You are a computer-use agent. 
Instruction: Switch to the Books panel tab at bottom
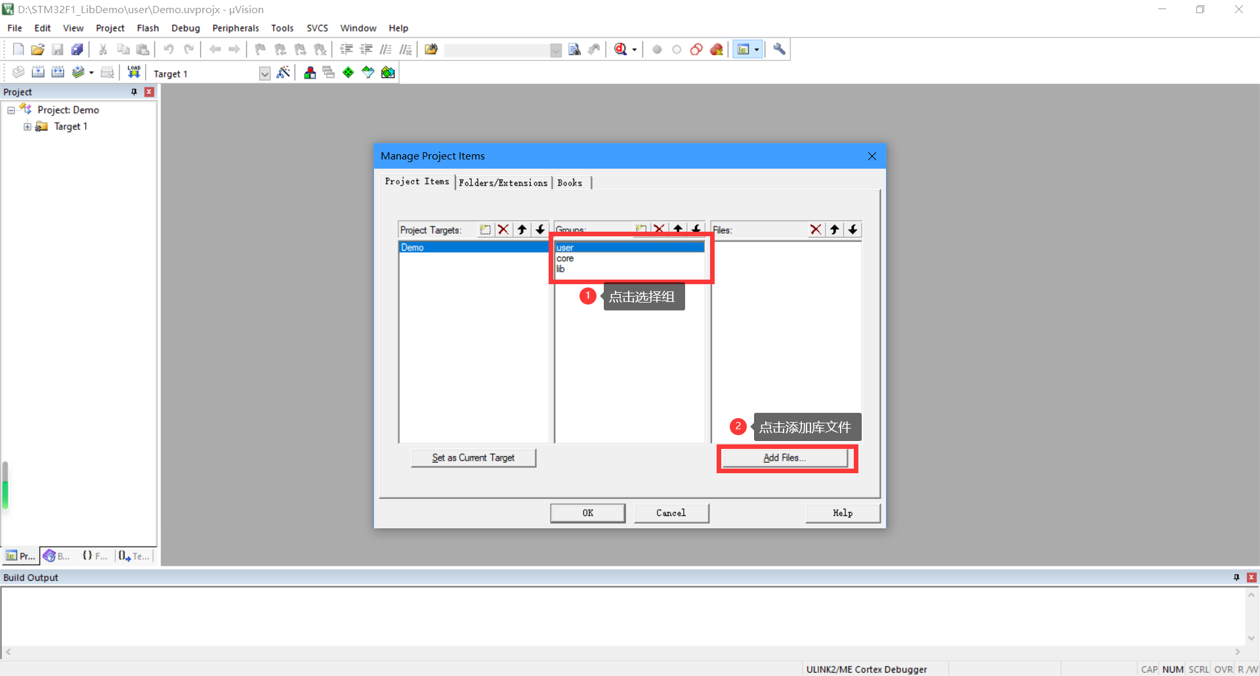57,556
